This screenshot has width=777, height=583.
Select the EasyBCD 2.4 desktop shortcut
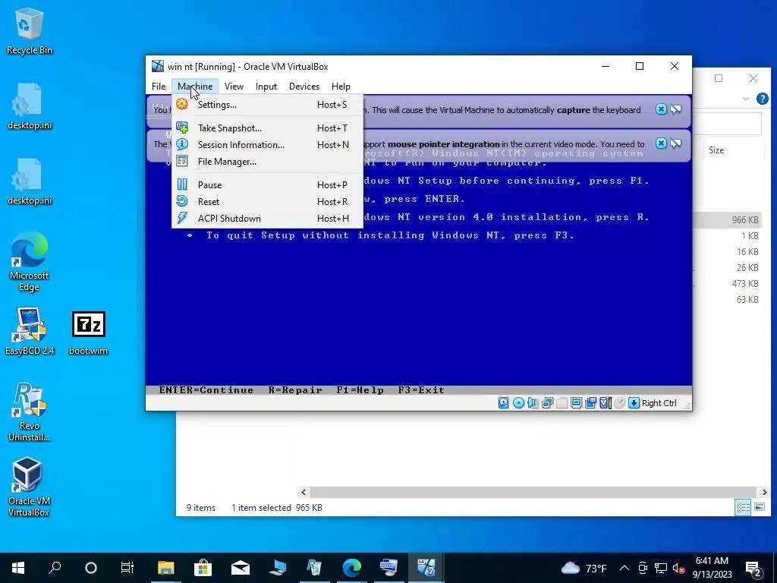pos(30,332)
